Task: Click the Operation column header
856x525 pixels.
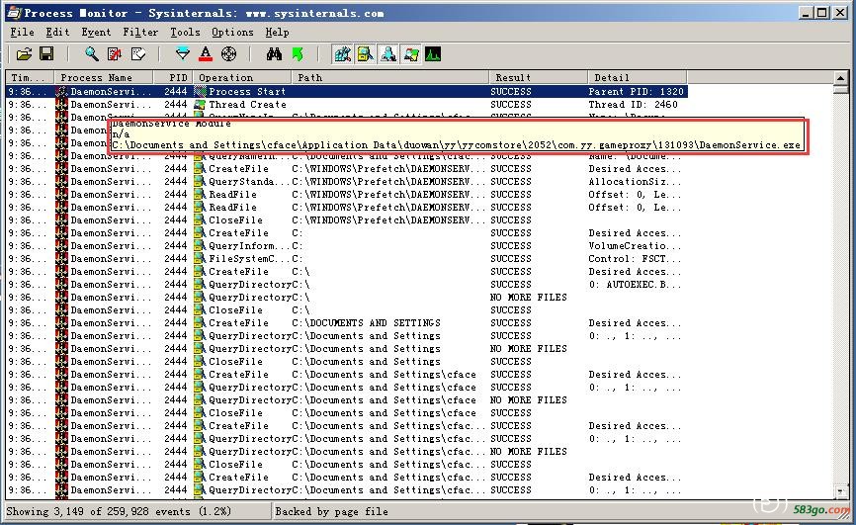Action: tap(242, 77)
